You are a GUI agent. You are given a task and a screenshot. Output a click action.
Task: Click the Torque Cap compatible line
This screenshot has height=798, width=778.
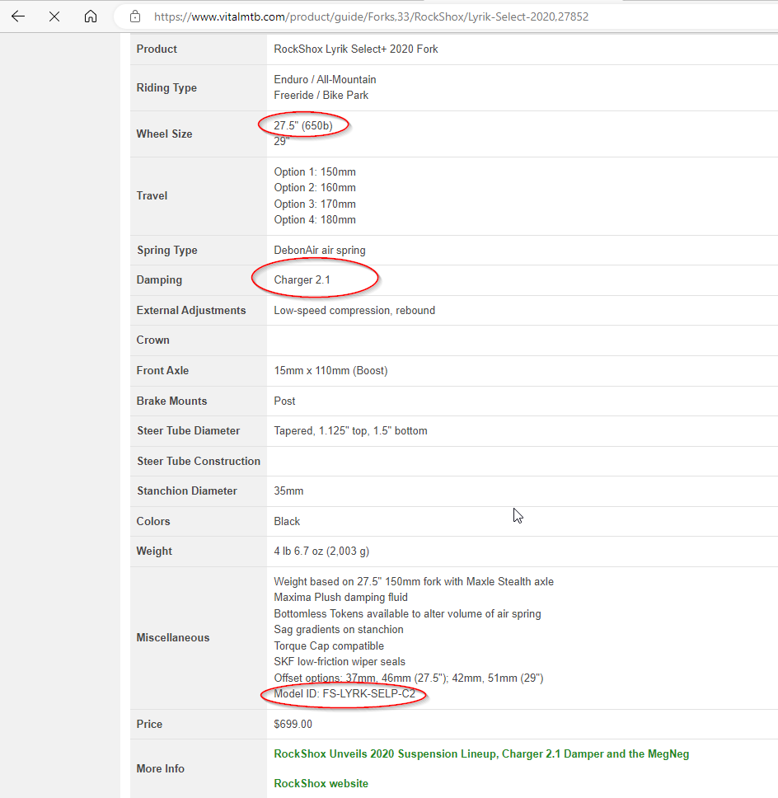[329, 645]
